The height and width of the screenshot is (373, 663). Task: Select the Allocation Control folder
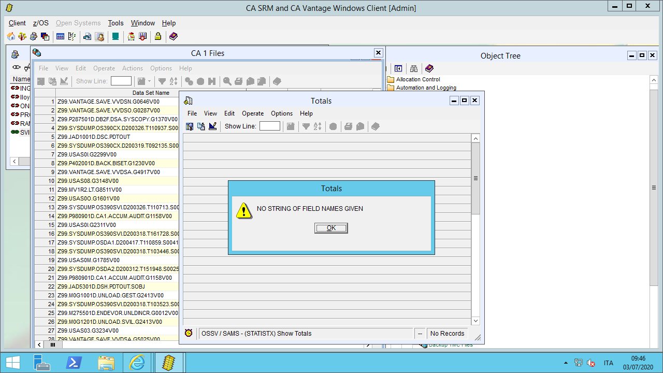pyautogui.click(x=417, y=79)
